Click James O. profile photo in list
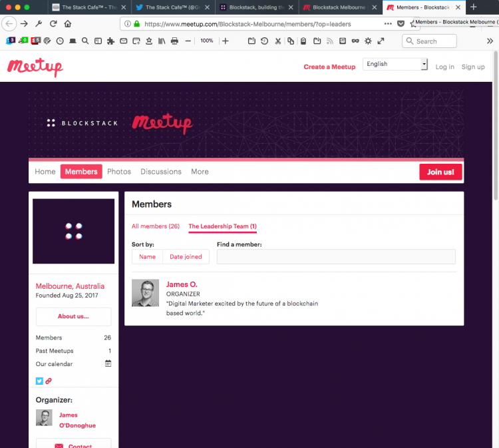499x448 pixels. point(146,293)
